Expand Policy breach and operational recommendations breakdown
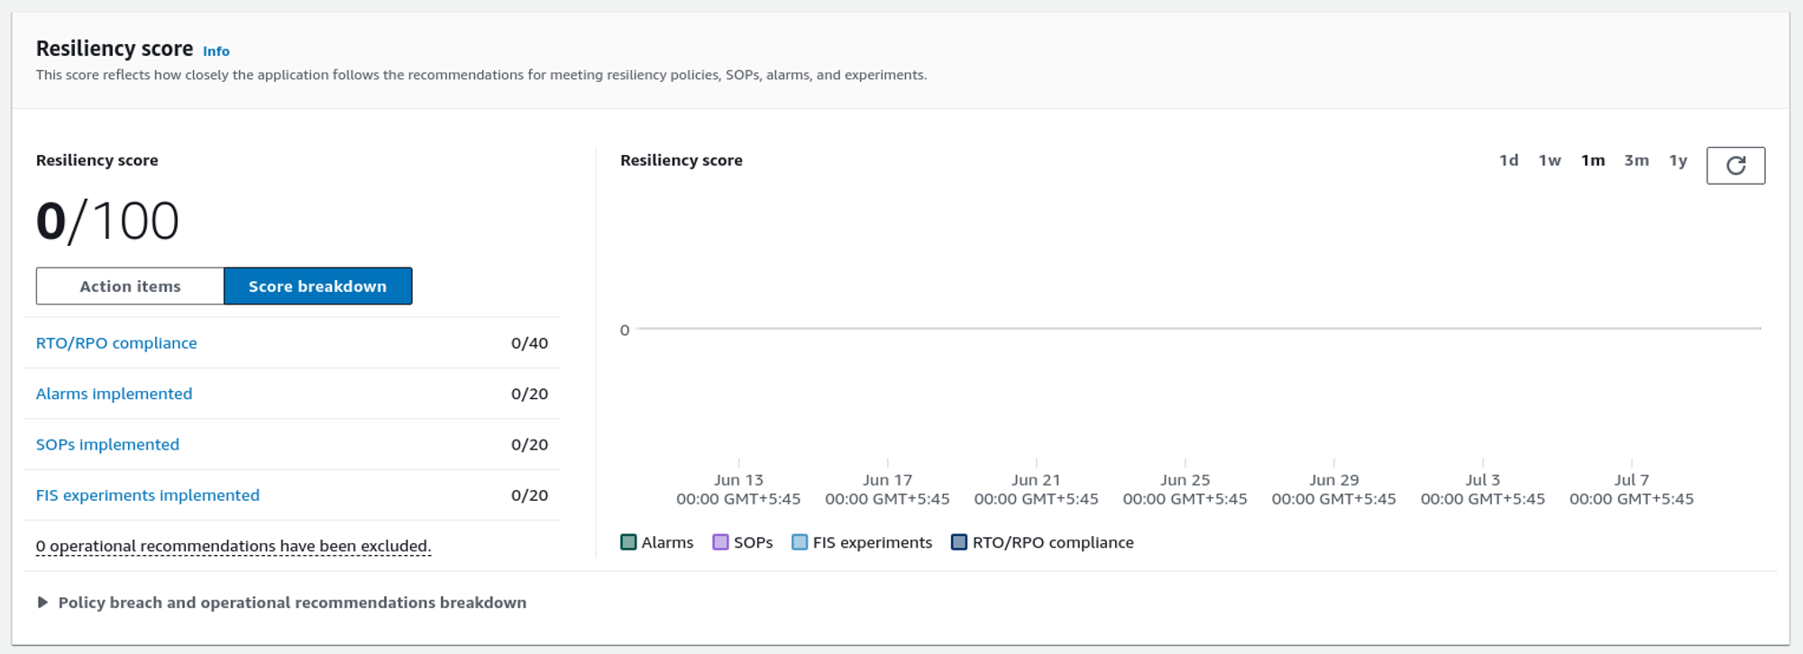The height and width of the screenshot is (654, 1803). tap(42, 603)
